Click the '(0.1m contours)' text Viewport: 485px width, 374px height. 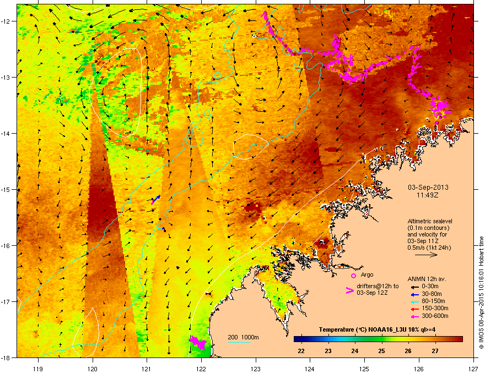[x=428, y=228]
